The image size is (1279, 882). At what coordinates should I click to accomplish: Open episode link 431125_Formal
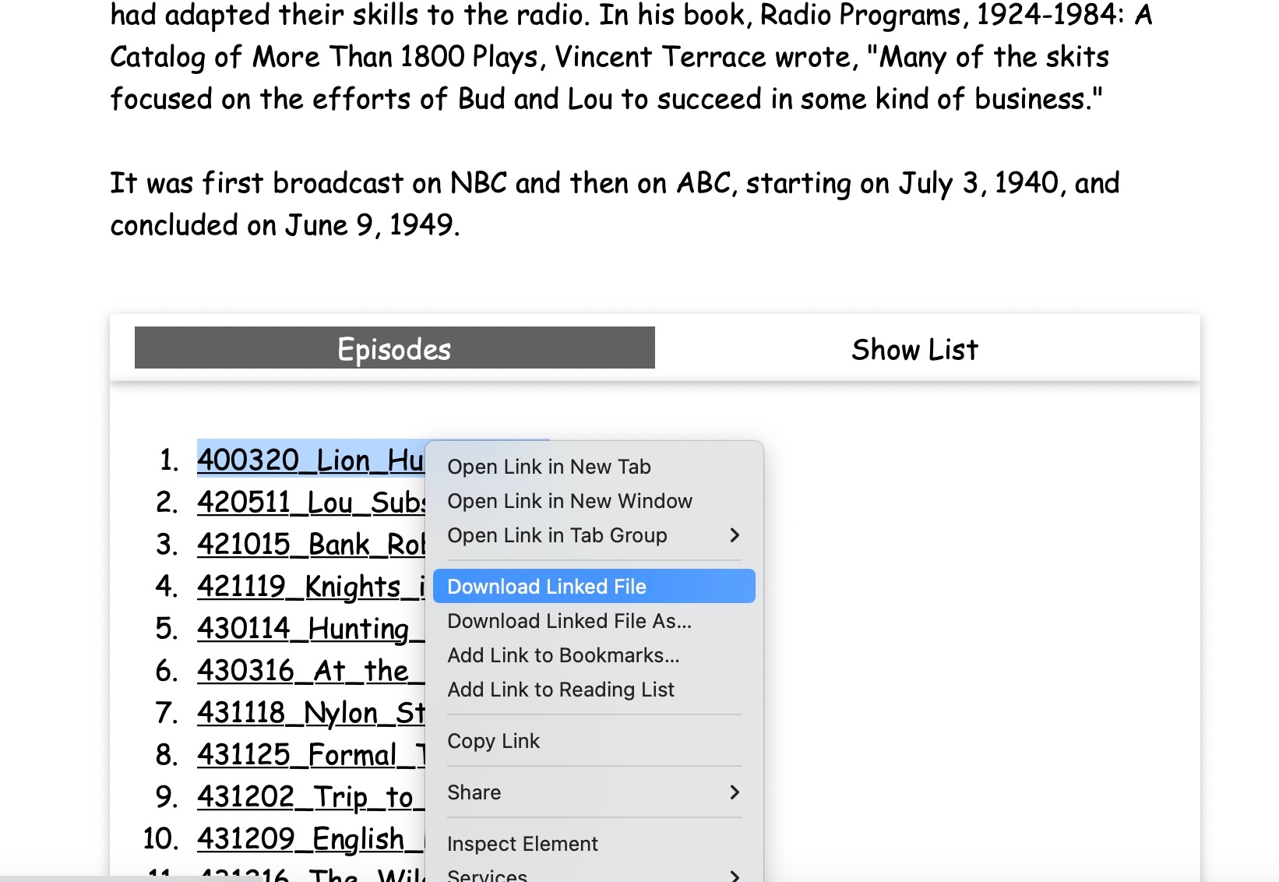311,754
